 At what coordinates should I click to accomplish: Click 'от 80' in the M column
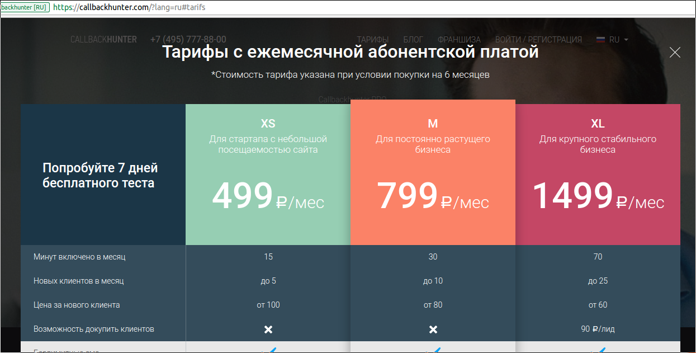tap(433, 305)
